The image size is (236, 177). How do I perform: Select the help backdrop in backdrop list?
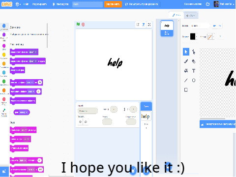167,29
